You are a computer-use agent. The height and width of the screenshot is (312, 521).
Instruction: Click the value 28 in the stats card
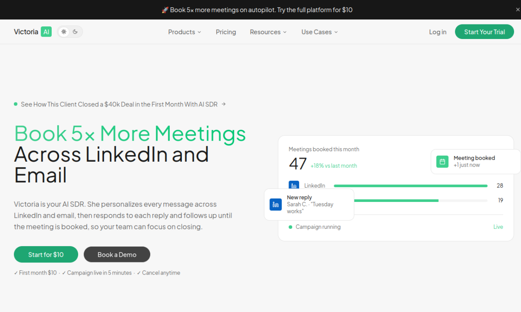(500, 186)
